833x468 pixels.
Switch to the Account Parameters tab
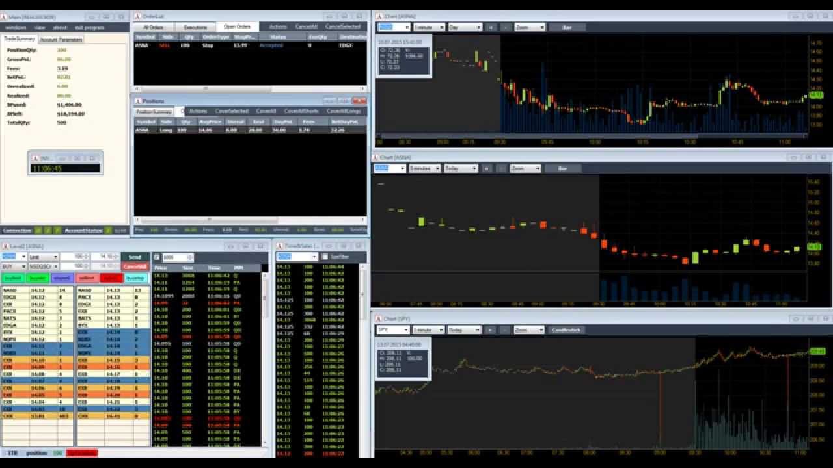click(x=61, y=40)
